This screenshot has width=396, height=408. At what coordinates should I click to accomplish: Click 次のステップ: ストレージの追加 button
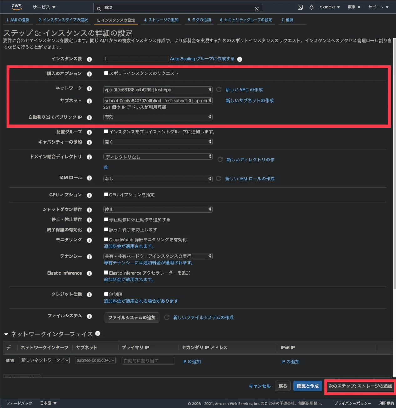(x=360, y=386)
